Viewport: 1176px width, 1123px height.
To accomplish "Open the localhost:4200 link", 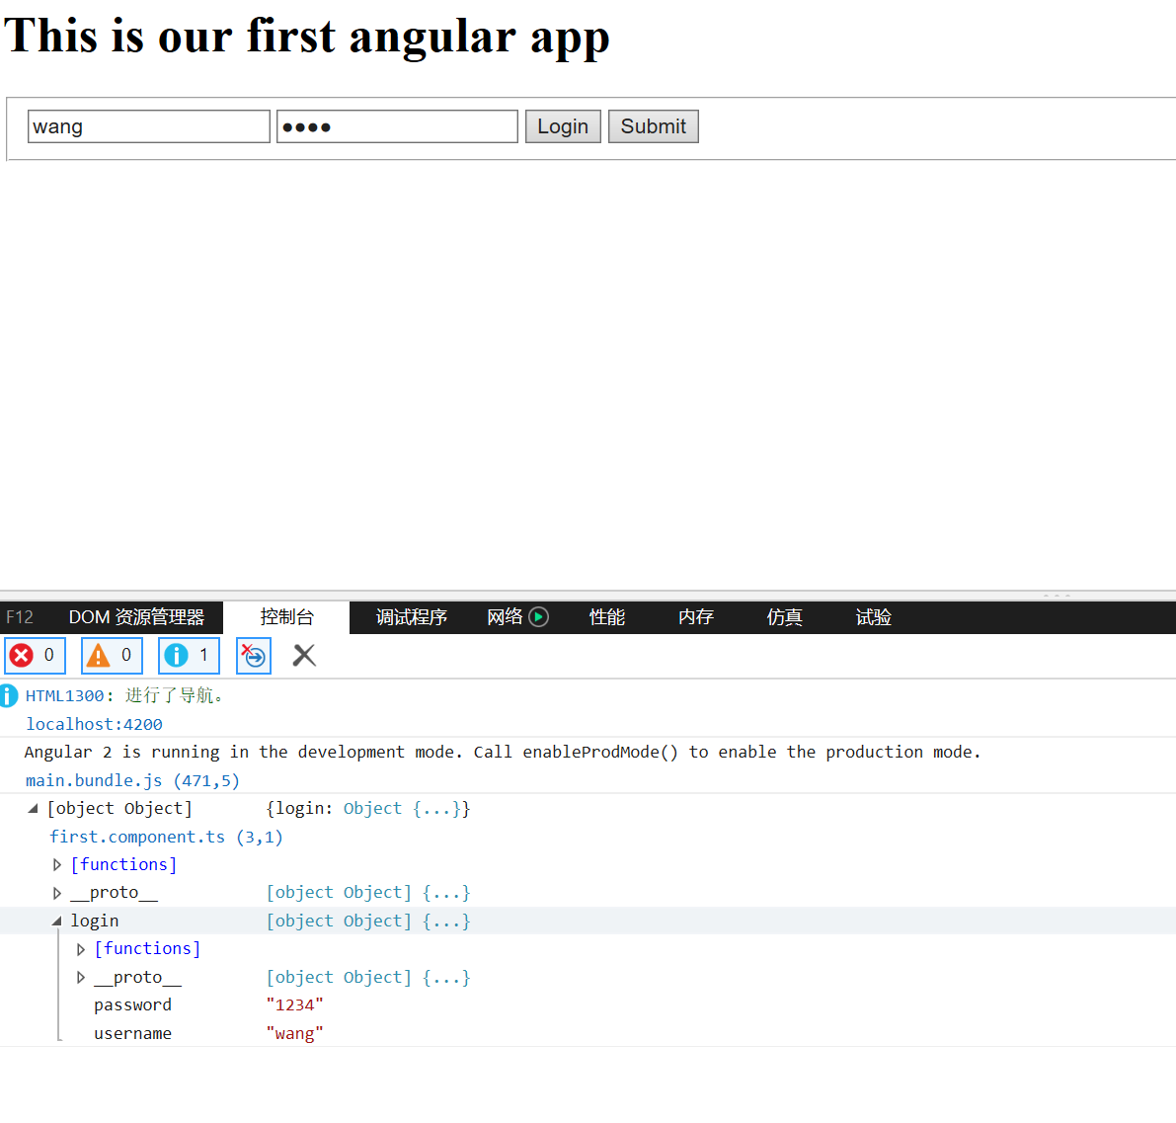I will point(94,724).
